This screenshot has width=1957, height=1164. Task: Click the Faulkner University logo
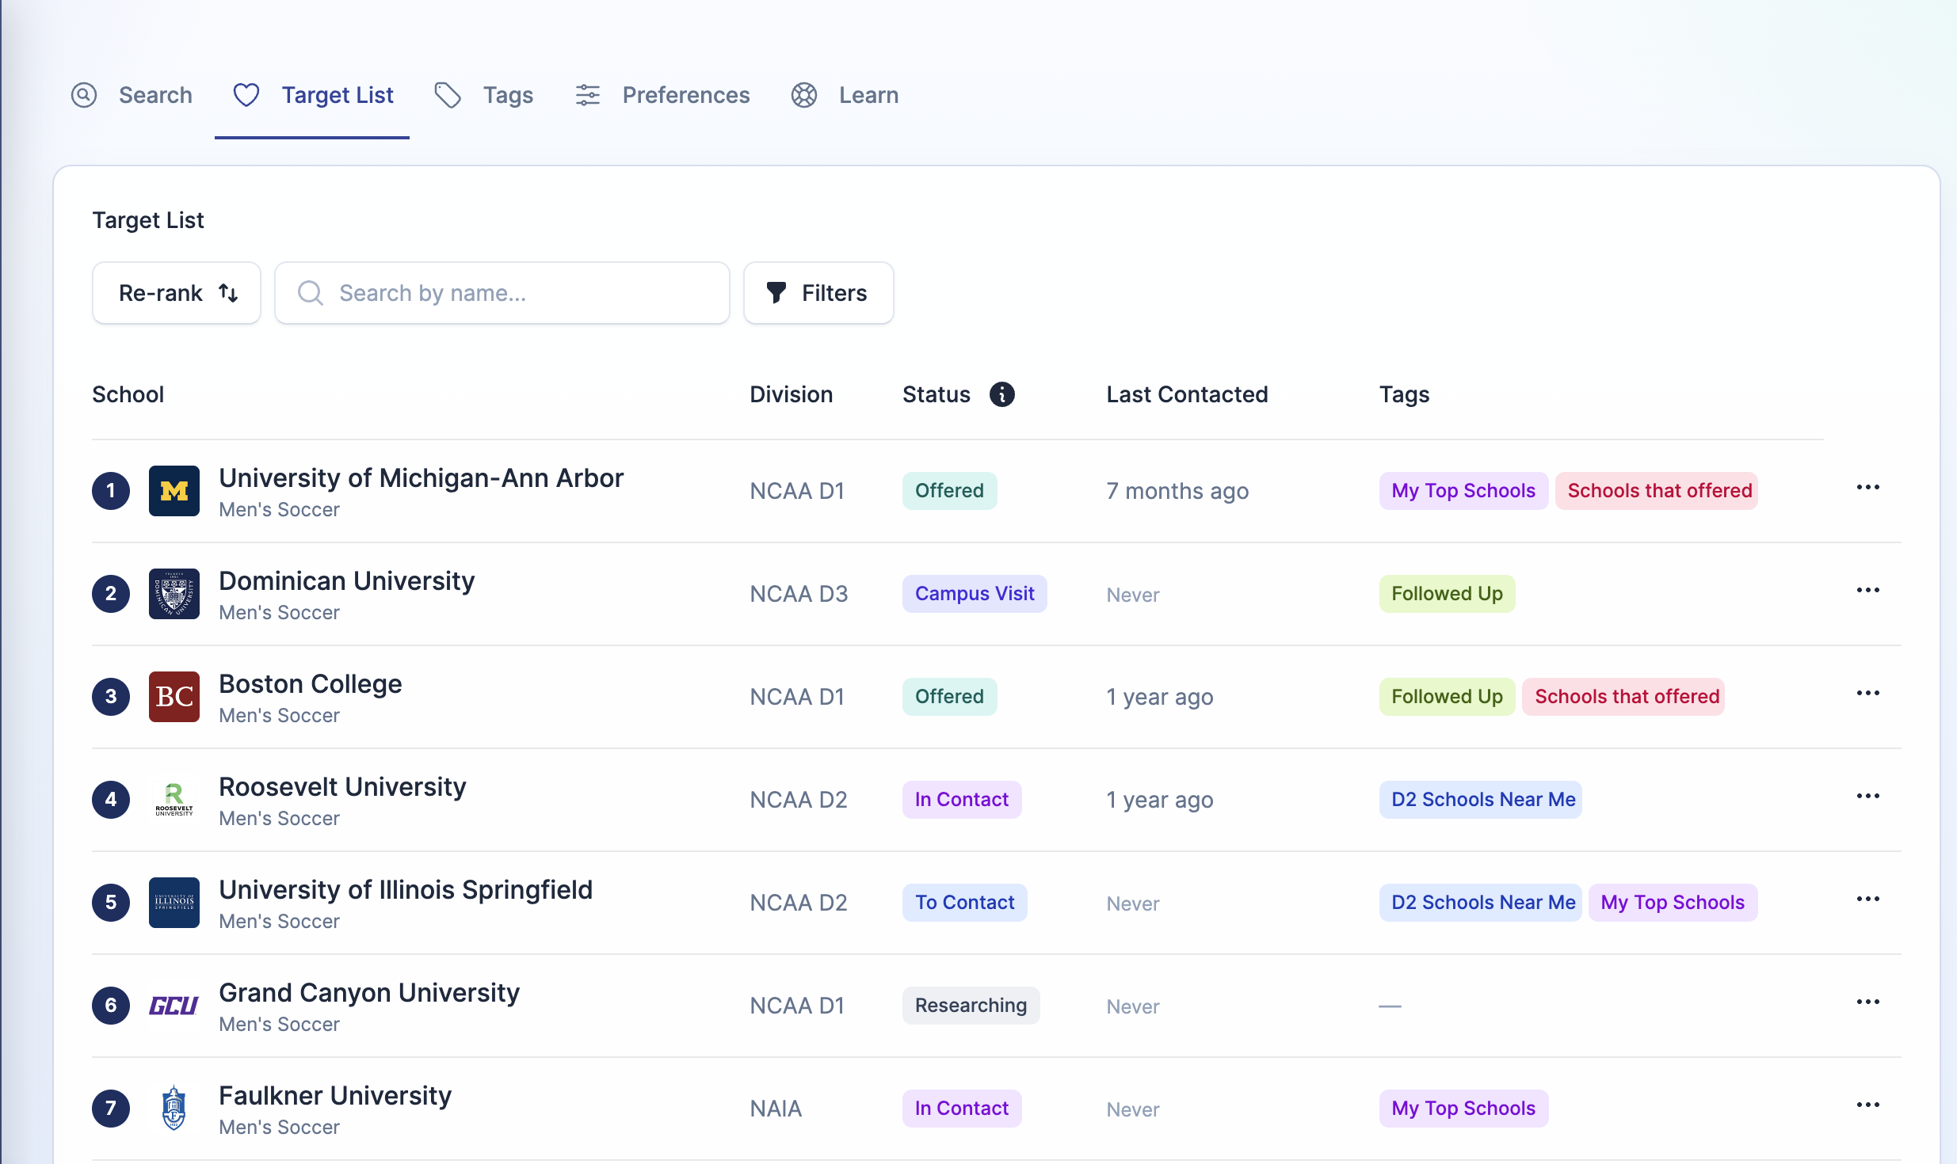click(174, 1109)
